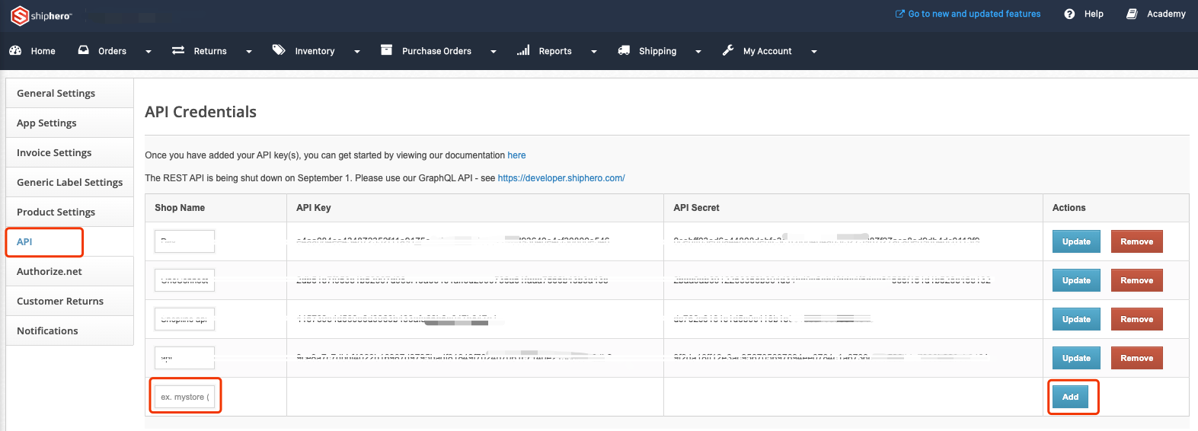The width and height of the screenshot is (1198, 431).
Task: Click the Shipping truck icon
Action: [624, 50]
